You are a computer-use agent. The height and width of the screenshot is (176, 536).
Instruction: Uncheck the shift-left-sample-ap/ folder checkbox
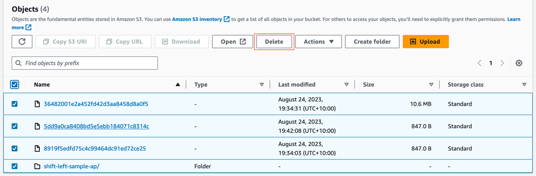[x=15, y=166]
